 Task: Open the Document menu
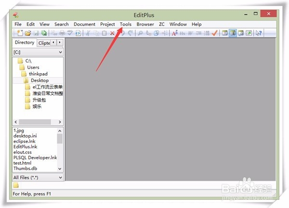pyautogui.click(x=84, y=24)
